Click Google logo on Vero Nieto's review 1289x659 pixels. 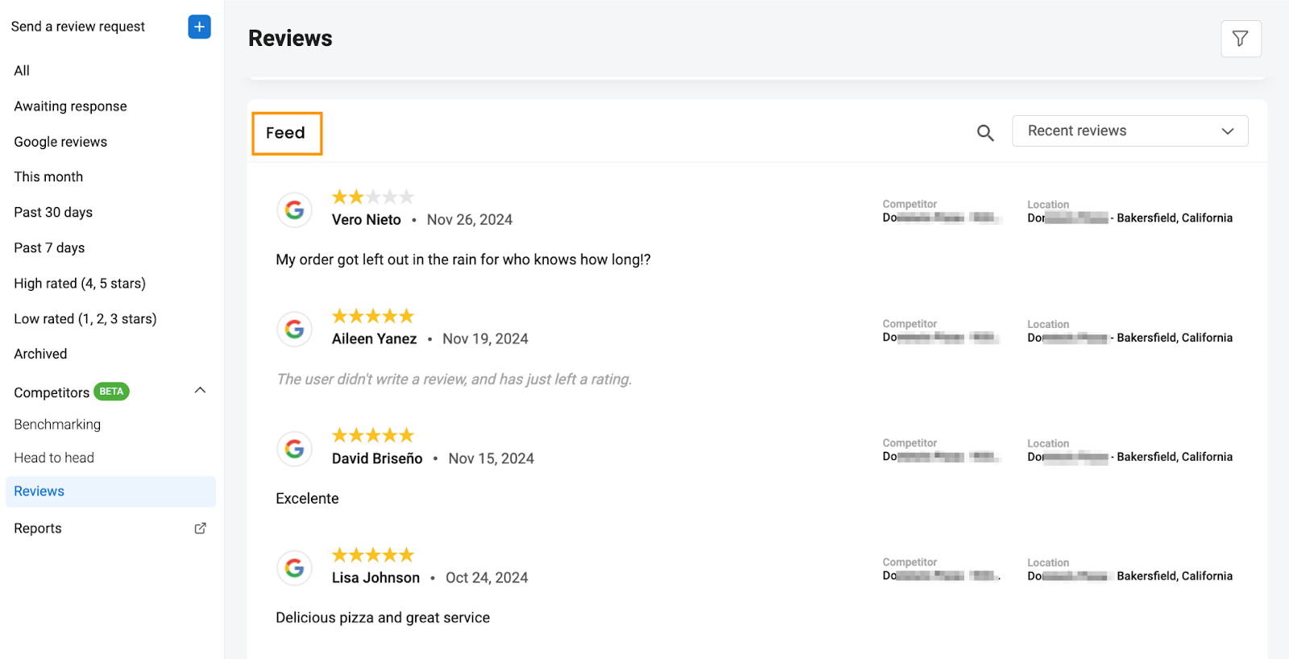point(295,210)
